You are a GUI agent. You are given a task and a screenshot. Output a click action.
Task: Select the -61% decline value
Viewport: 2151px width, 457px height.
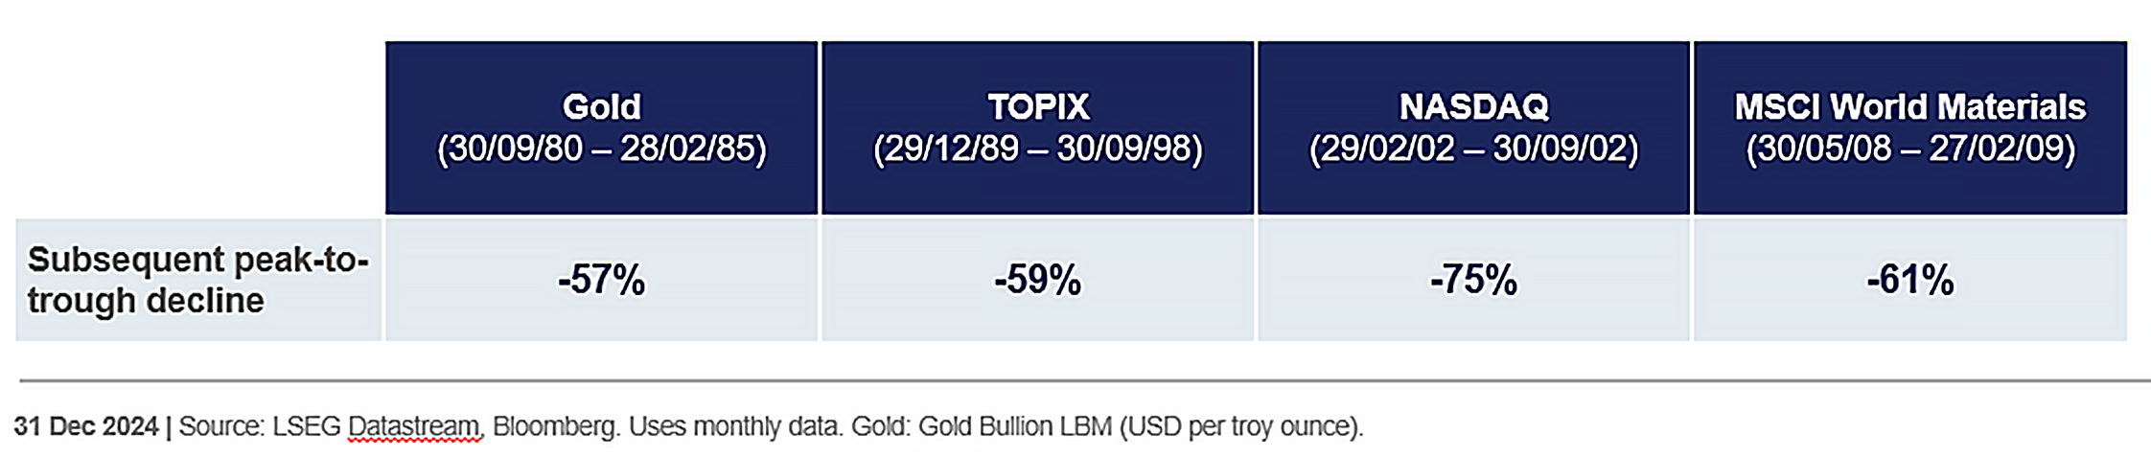1909,280
